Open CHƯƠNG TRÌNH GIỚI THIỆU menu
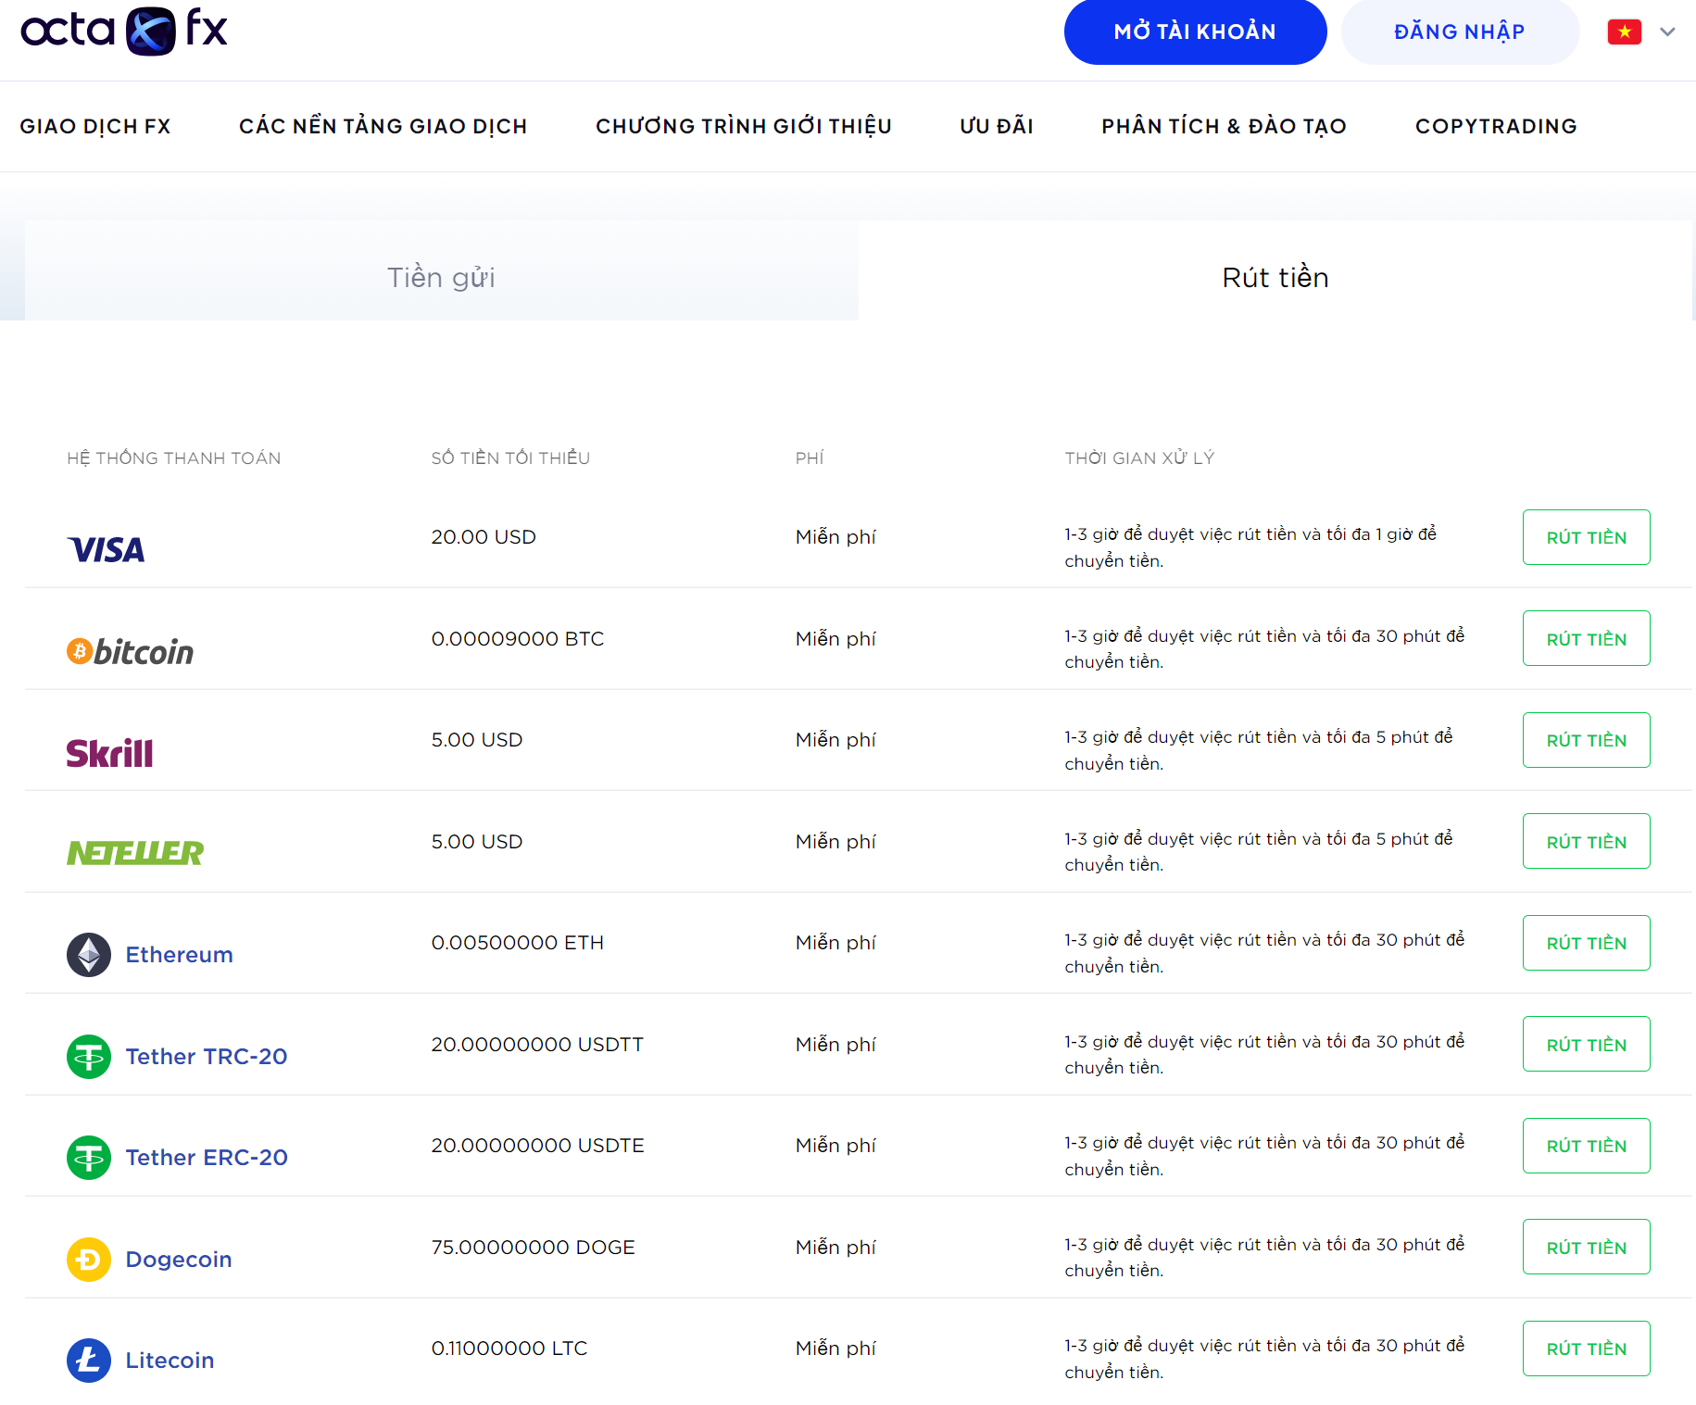The height and width of the screenshot is (1405, 1696). point(744,126)
